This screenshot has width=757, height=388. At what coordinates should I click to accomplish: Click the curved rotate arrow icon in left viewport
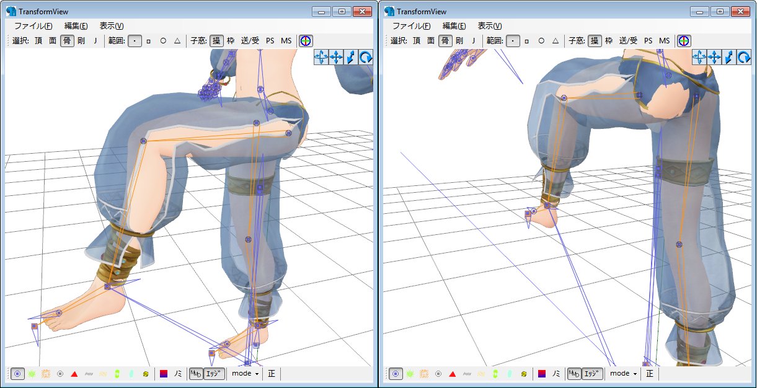tap(366, 58)
